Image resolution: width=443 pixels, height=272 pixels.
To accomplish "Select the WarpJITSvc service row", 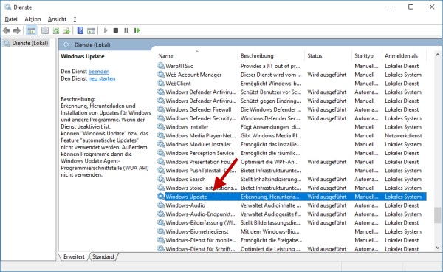I will point(292,66).
